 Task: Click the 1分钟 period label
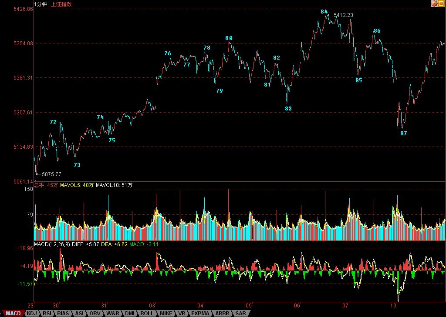pos(41,4)
